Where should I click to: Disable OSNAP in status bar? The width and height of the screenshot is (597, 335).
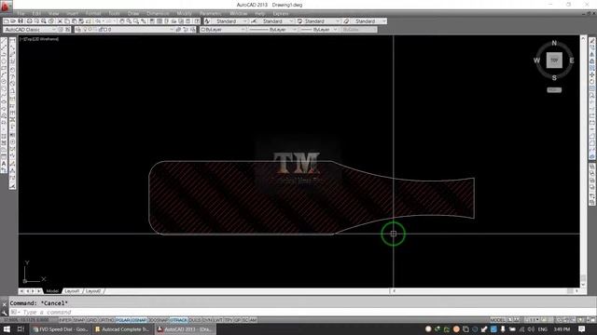click(x=139, y=320)
